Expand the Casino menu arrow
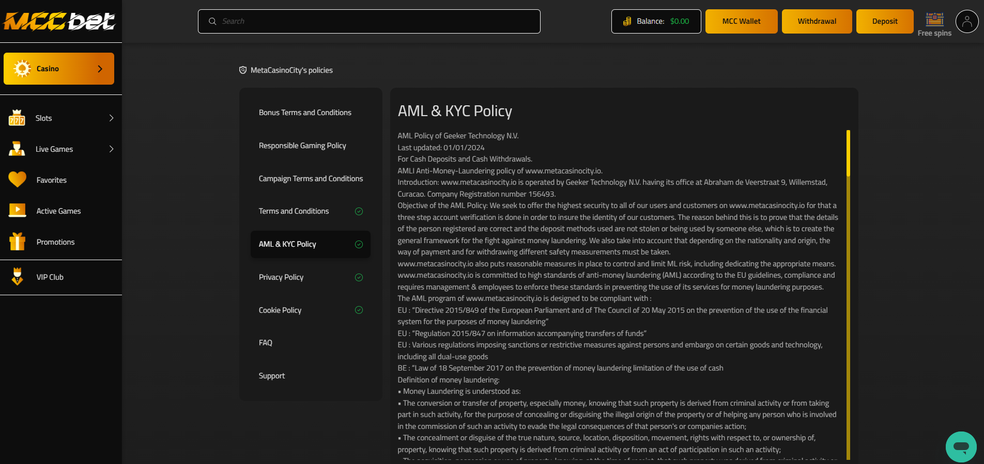 [x=100, y=69]
